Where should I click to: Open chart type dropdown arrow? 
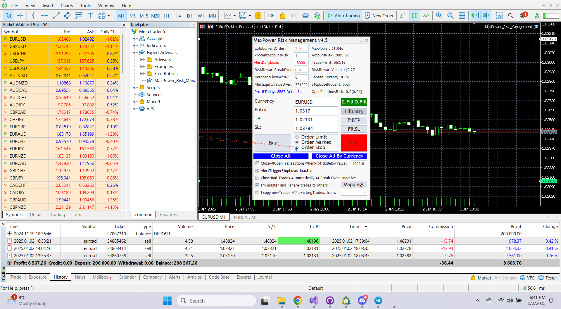[234, 15]
